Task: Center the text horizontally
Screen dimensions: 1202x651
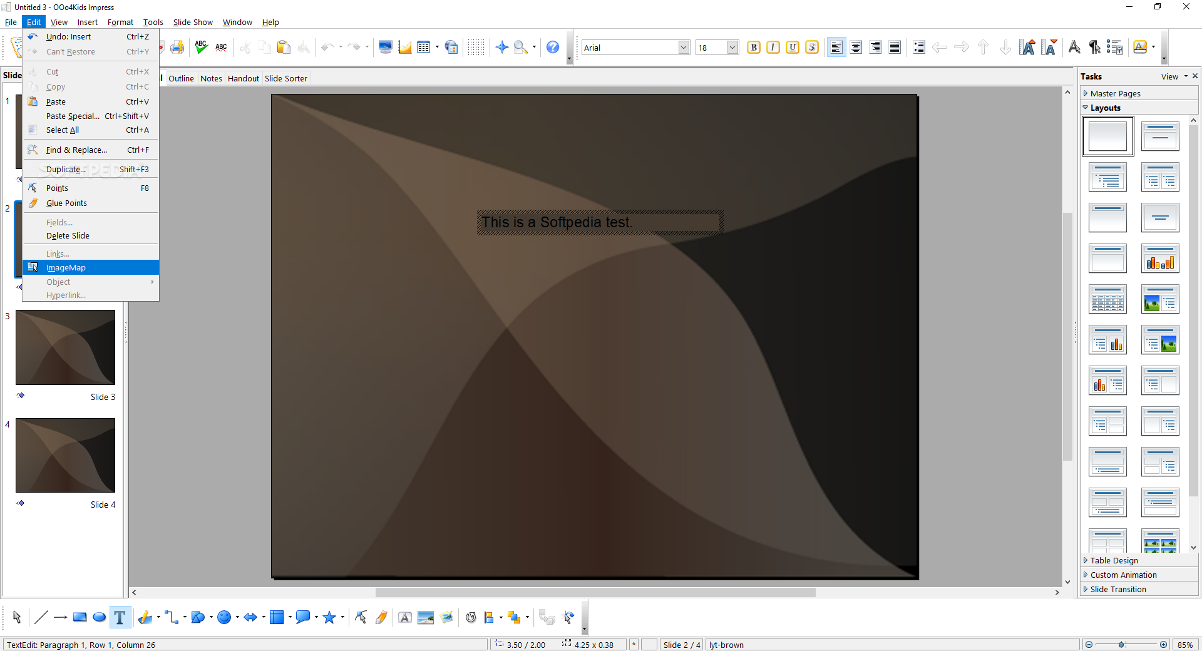Action: tap(856, 47)
